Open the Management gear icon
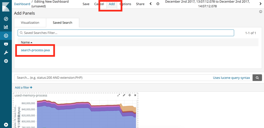264x128 pixels. (6, 61)
